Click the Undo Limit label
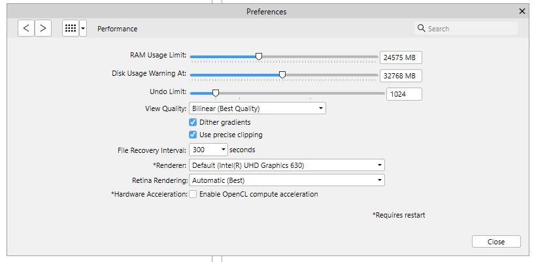 (168, 92)
